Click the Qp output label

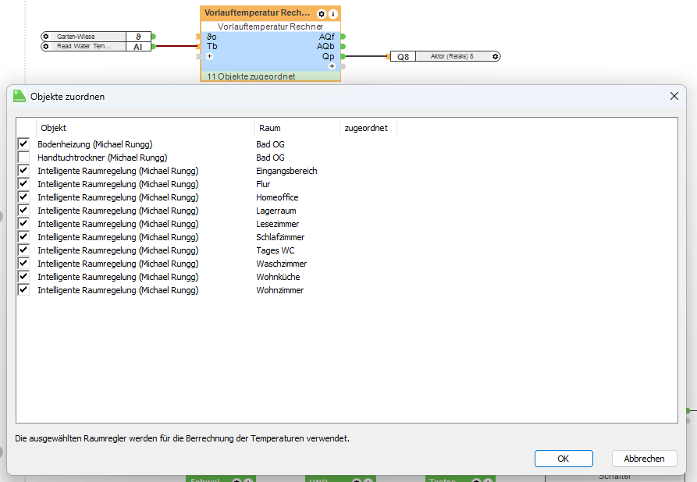click(x=328, y=56)
